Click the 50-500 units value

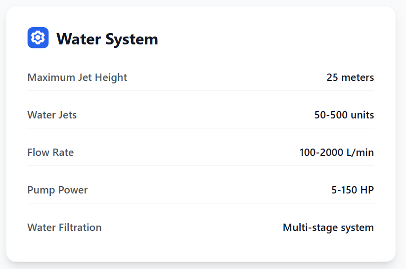tap(344, 115)
